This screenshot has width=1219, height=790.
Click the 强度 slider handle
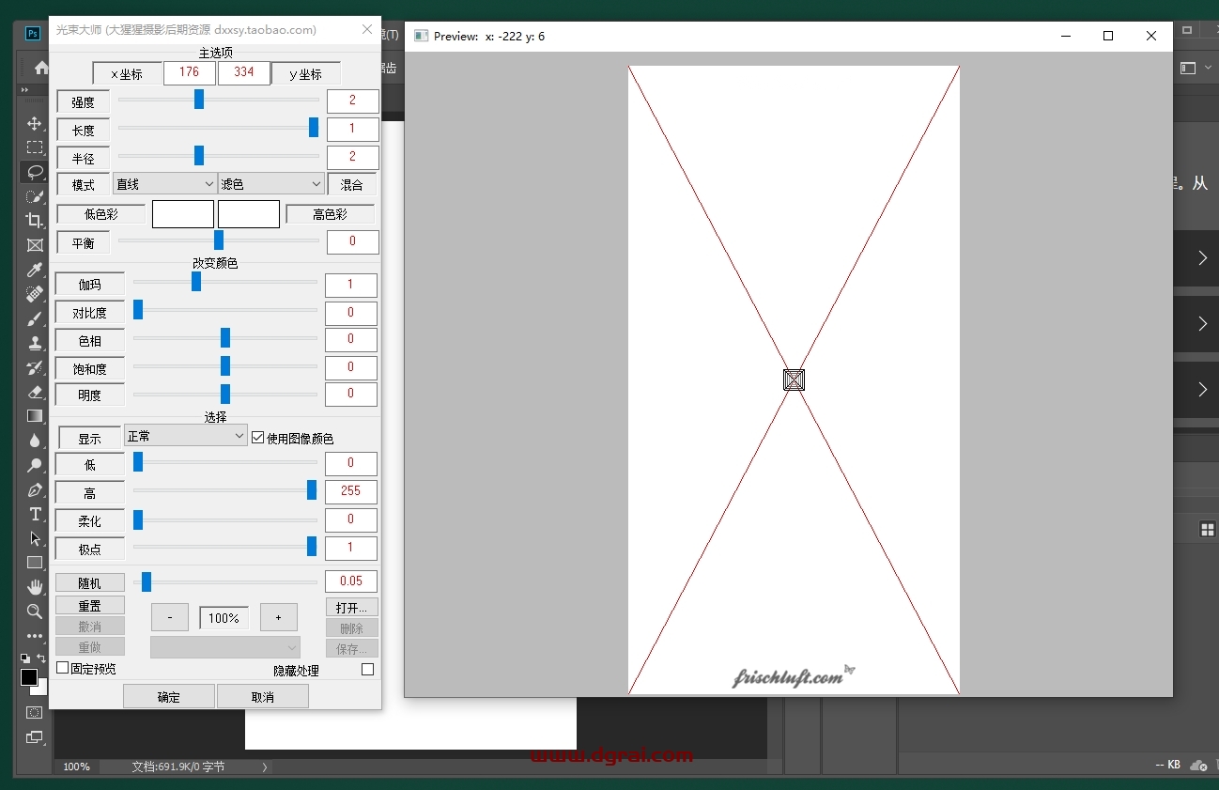click(x=199, y=99)
